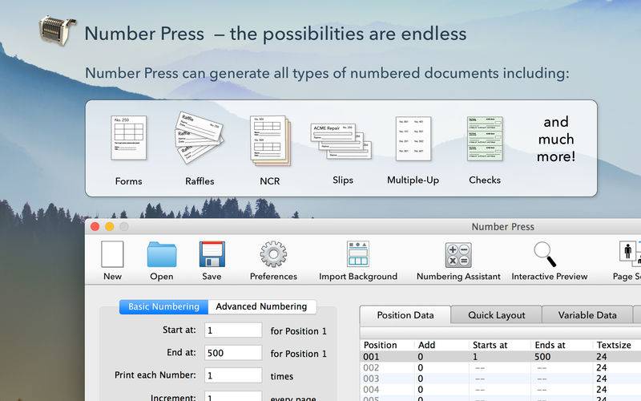The height and width of the screenshot is (401, 641).
Task: Click the Start at input field
Action: coord(233,330)
